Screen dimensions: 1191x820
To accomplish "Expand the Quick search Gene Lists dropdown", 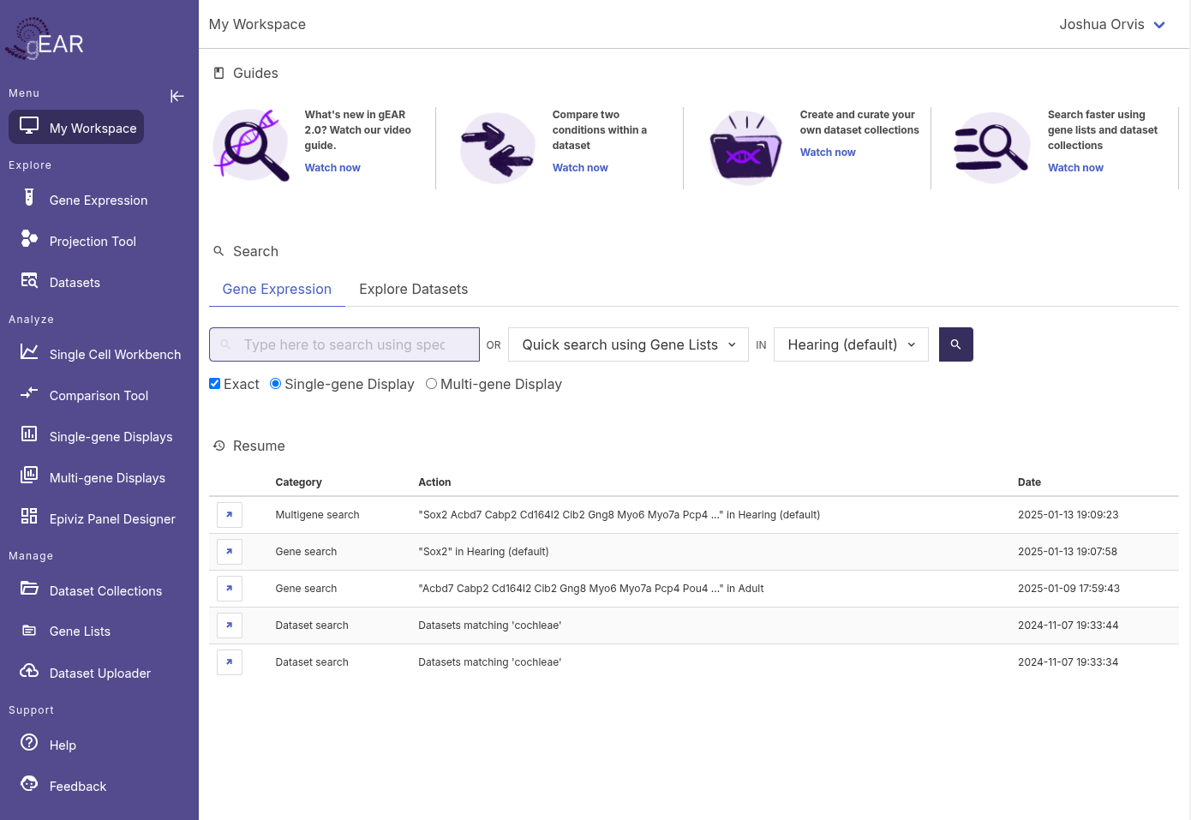I will pyautogui.click(x=628, y=344).
